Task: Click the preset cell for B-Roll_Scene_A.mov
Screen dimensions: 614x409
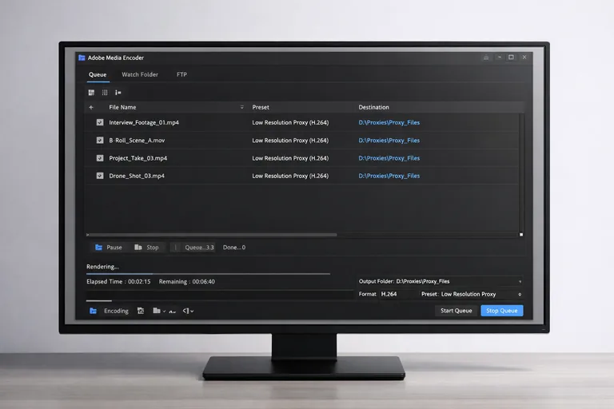Action: [x=290, y=140]
